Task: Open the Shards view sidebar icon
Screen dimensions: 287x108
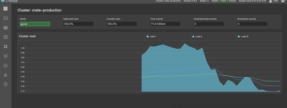Action: 5,47
